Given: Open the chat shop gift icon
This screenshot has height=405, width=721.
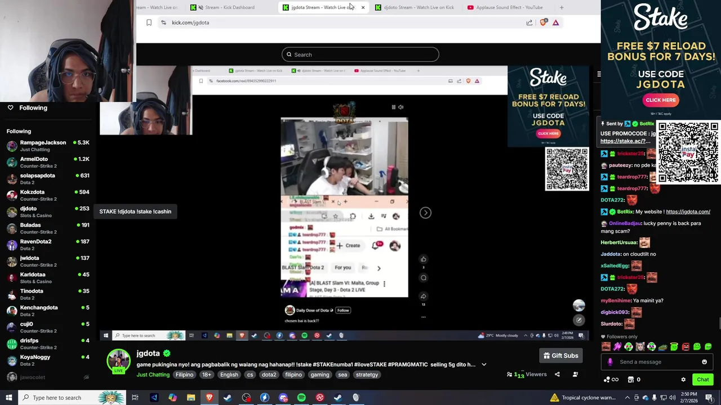Looking at the screenshot, I should pos(631,380).
